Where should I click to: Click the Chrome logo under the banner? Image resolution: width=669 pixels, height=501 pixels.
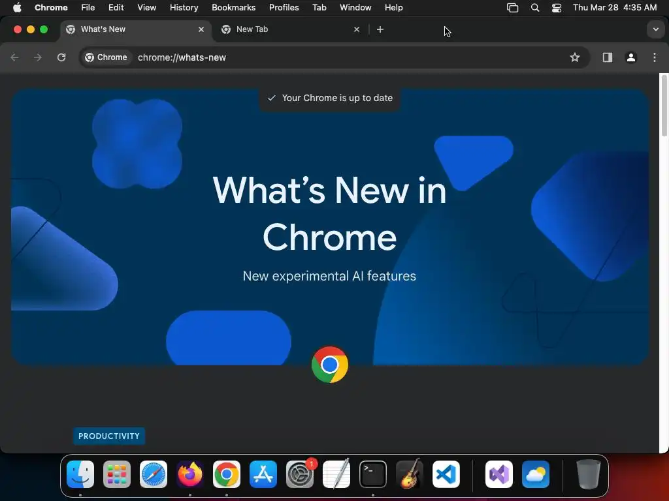click(x=330, y=365)
